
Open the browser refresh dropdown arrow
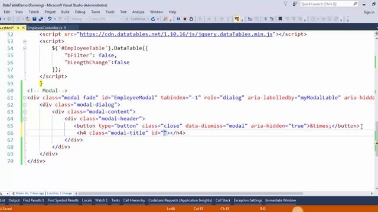[x=158, y=19]
